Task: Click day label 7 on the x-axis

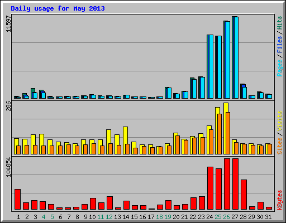Action: tap(69, 217)
